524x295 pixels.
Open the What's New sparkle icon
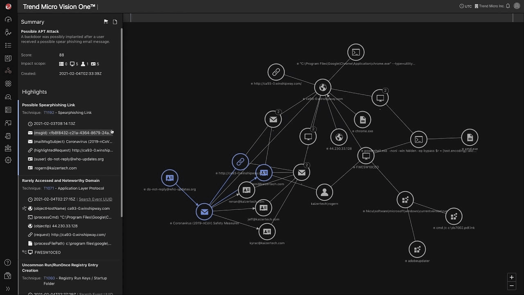click(x=8, y=276)
